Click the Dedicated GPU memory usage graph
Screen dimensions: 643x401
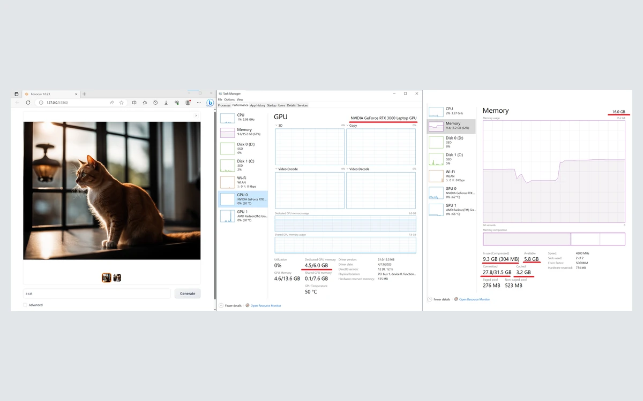click(x=345, y=223)
